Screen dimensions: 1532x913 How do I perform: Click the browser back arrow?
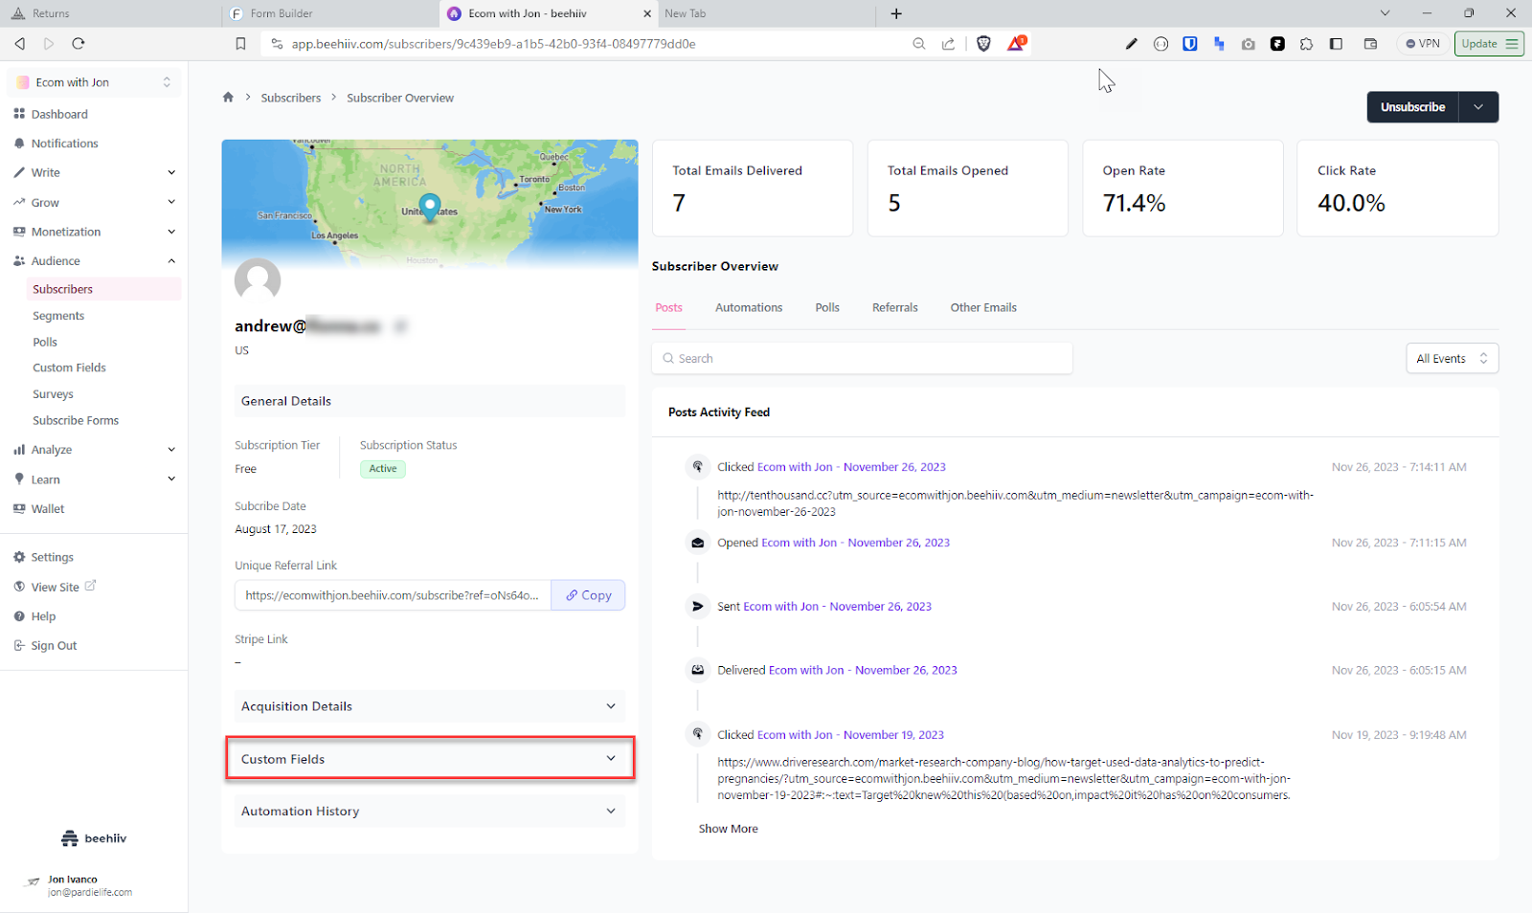pyautogui.click(x=19, y=44)
